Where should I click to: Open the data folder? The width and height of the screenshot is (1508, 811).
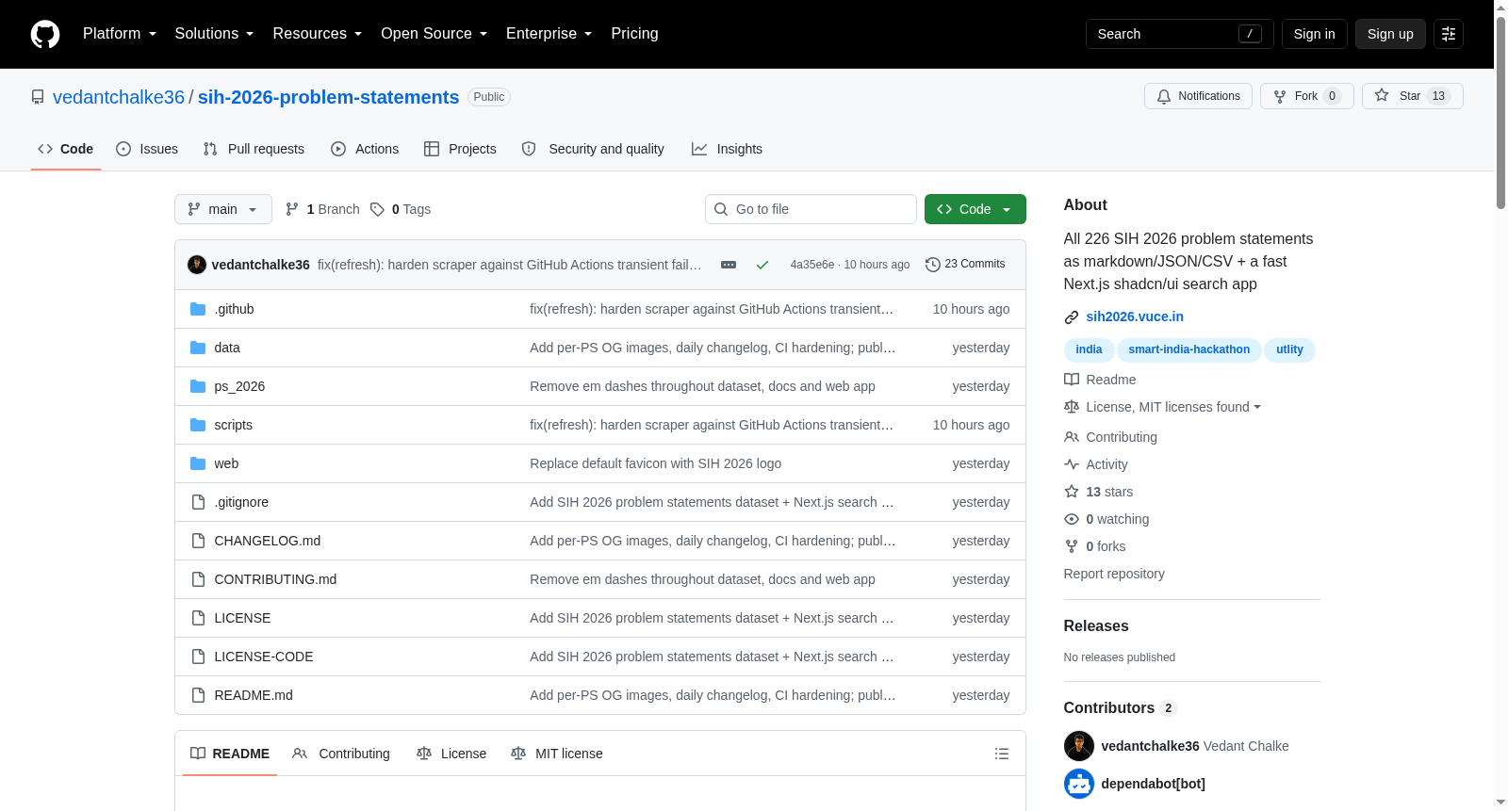pos(227,348)
